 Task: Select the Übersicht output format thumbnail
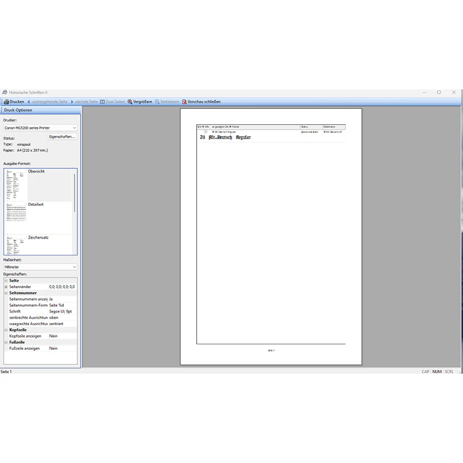point(17,185)
